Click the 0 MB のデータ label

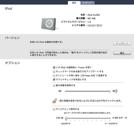tap(120, 118)
